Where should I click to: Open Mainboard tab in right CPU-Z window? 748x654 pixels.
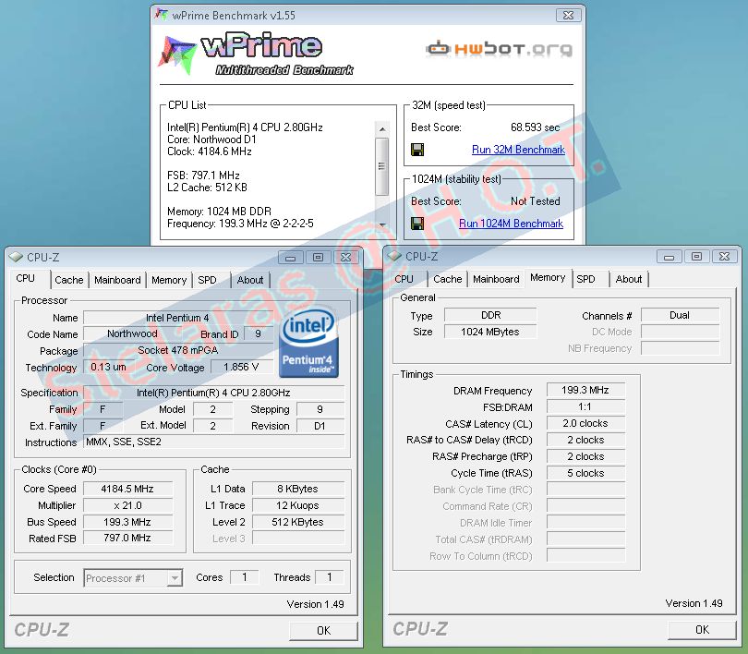[496, 279]
